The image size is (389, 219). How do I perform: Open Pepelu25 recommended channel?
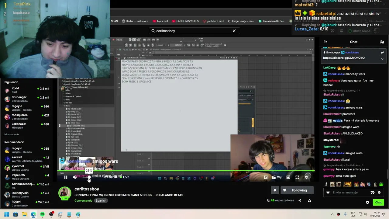coord(27,177)
